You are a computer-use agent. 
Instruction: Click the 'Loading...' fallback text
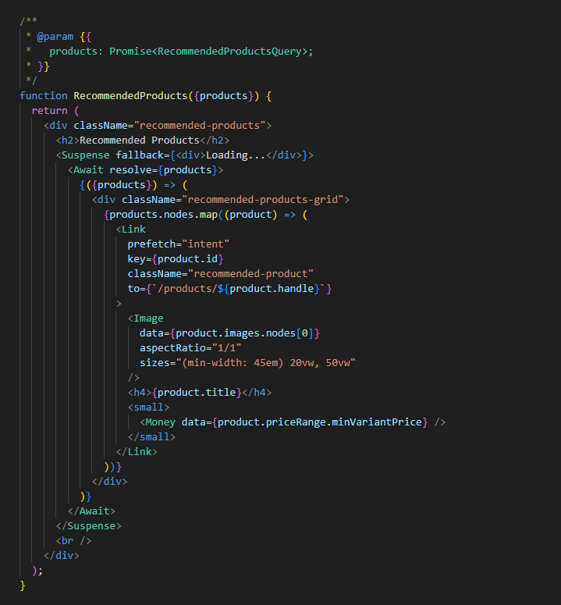tap(236, 155)
